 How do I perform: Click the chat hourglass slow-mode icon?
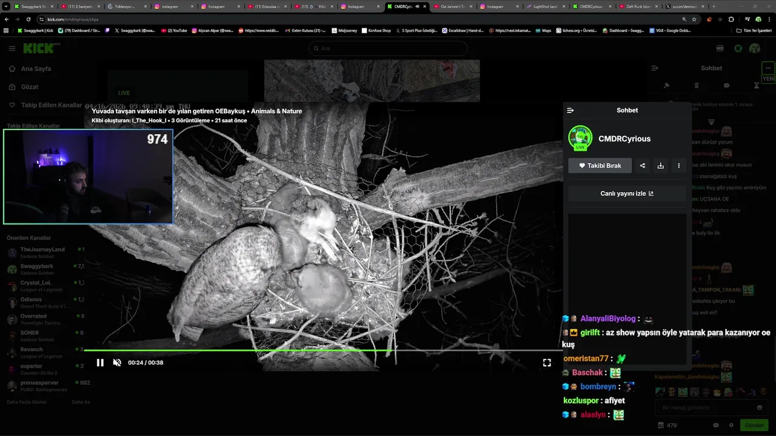756,85
